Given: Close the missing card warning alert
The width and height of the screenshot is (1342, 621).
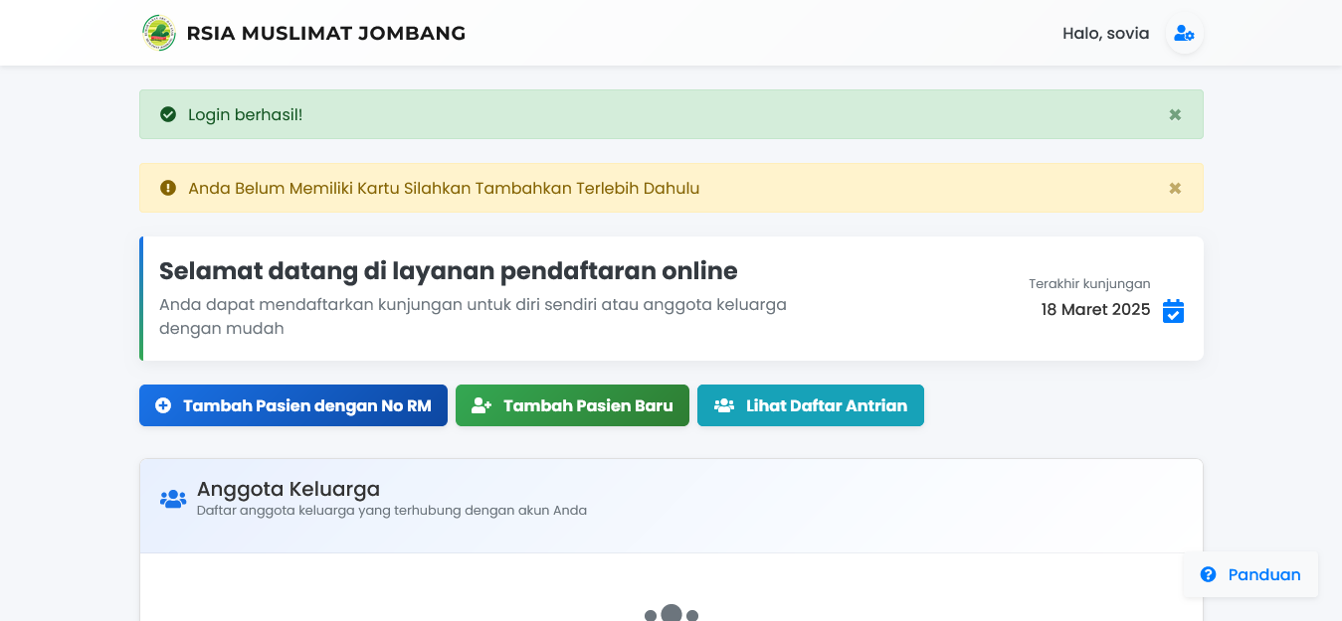Looking at the screenshot, I should (1175, 188).
